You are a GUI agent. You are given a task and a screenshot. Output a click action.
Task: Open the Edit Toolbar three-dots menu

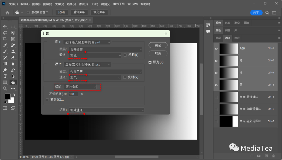[x=13, y=89]
